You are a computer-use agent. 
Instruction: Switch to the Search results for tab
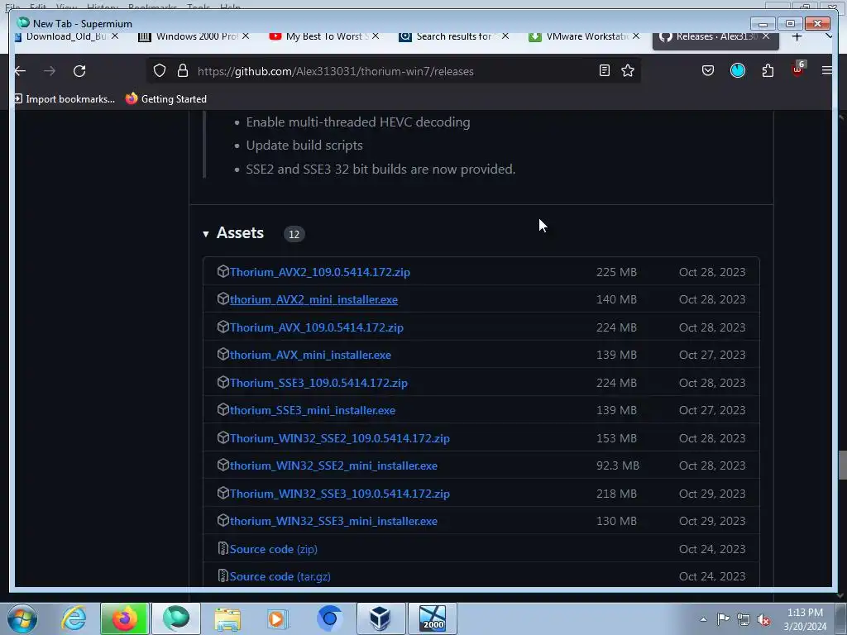pos(446,36)
